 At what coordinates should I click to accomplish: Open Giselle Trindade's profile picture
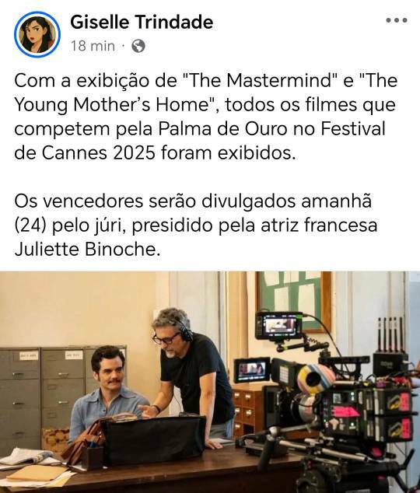coord(37,34)
